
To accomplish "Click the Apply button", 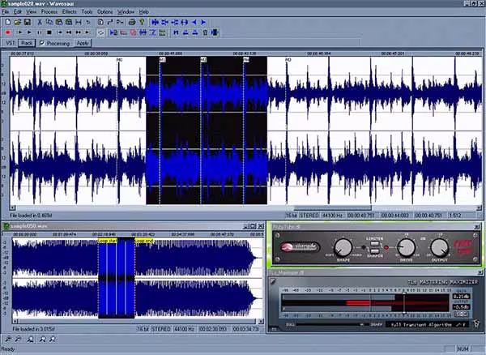I will [x=83, y=43].
